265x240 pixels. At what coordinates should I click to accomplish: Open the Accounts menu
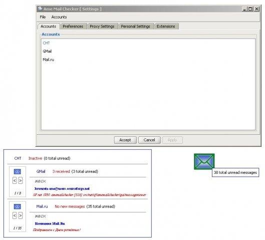[x=59, y=17]
